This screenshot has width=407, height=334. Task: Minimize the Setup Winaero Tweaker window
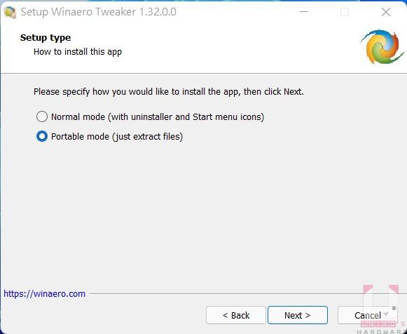click(304, 12)
